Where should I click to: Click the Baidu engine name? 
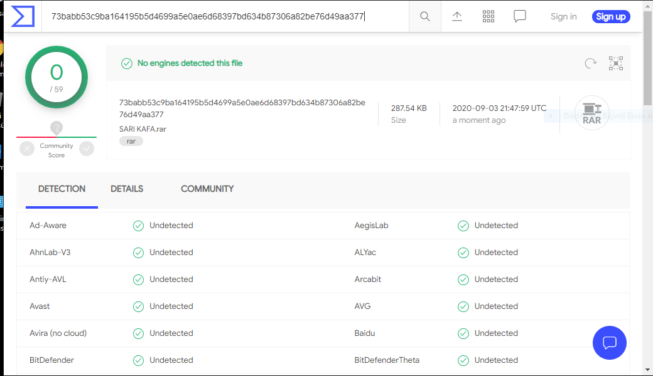pyautogui.click(x=364, y=333)
